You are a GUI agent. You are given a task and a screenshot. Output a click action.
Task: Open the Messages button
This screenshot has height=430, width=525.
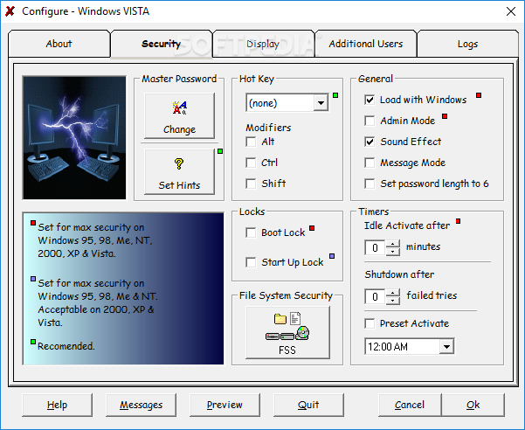point(141,405)
